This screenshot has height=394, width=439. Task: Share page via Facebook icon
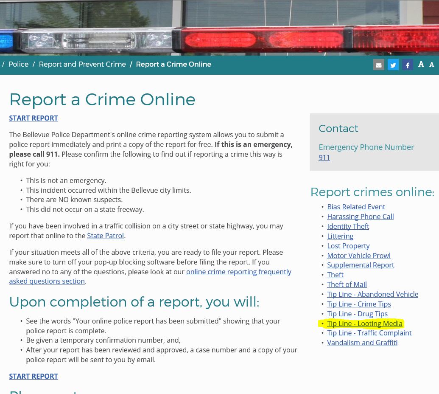pos(407,65)
